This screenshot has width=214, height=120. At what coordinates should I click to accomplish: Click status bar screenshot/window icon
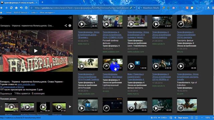tap(171, 118)
